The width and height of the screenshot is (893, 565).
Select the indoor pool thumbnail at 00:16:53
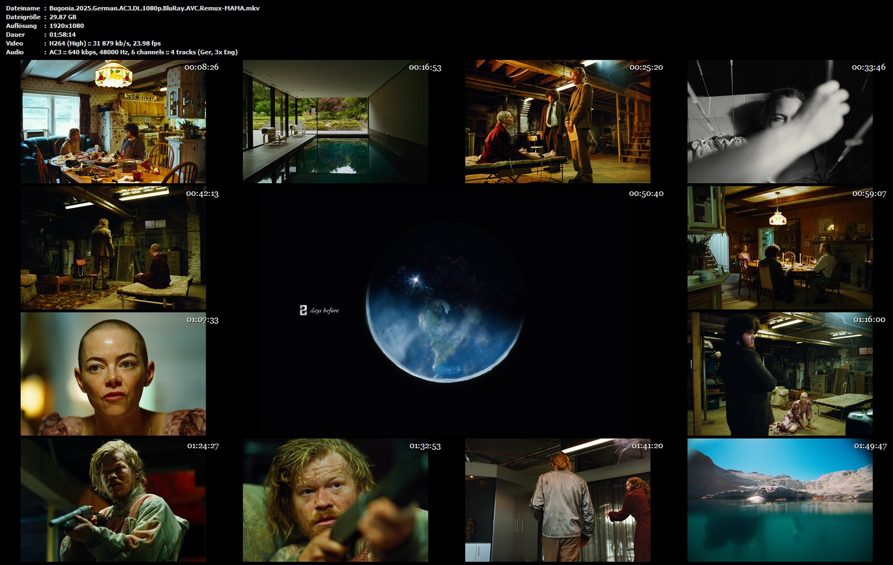(335, 122)
